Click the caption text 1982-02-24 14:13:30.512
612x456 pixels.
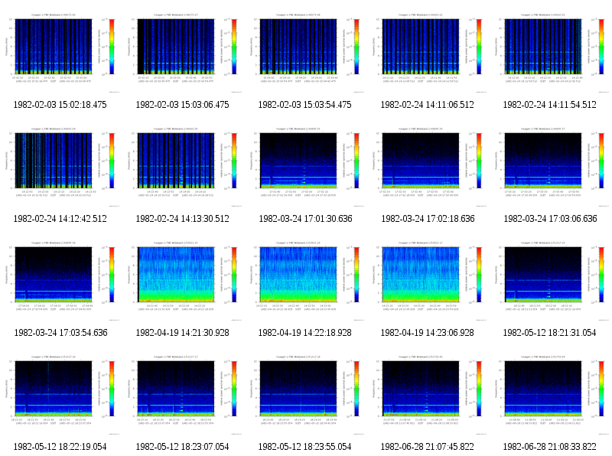coord(182,219)
